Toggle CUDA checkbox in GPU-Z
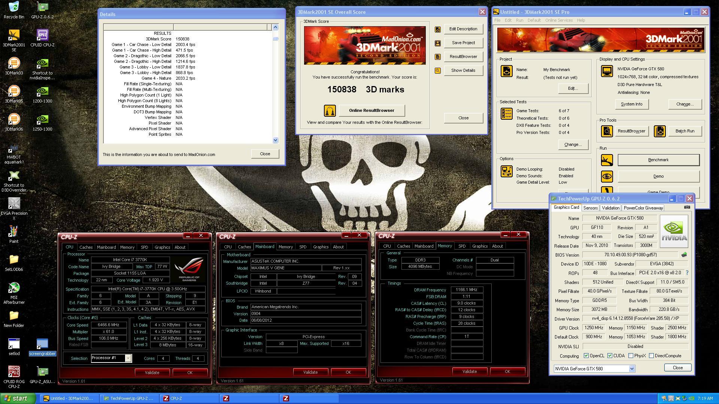 [x=610, y=356]
